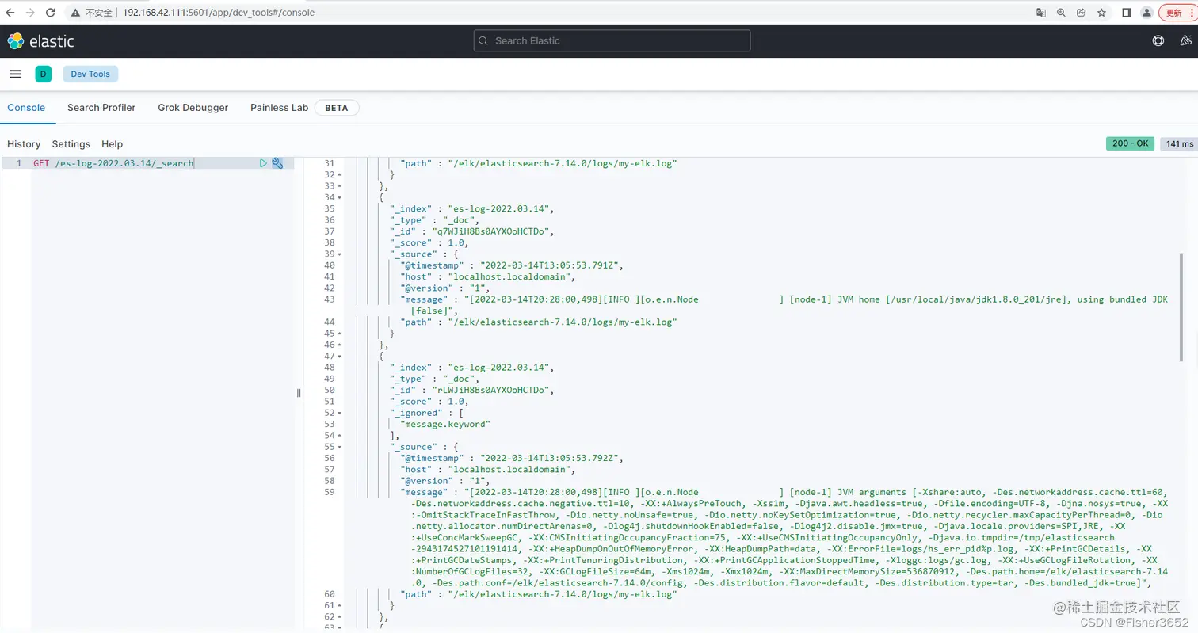The height and width of the screenshot is (633, 1198).
Task: Toggle the fold arrow at line 32
Action: click(340, 174)
